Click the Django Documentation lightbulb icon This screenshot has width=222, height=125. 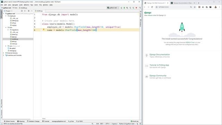pyautogui.click(x=146, y=56)
